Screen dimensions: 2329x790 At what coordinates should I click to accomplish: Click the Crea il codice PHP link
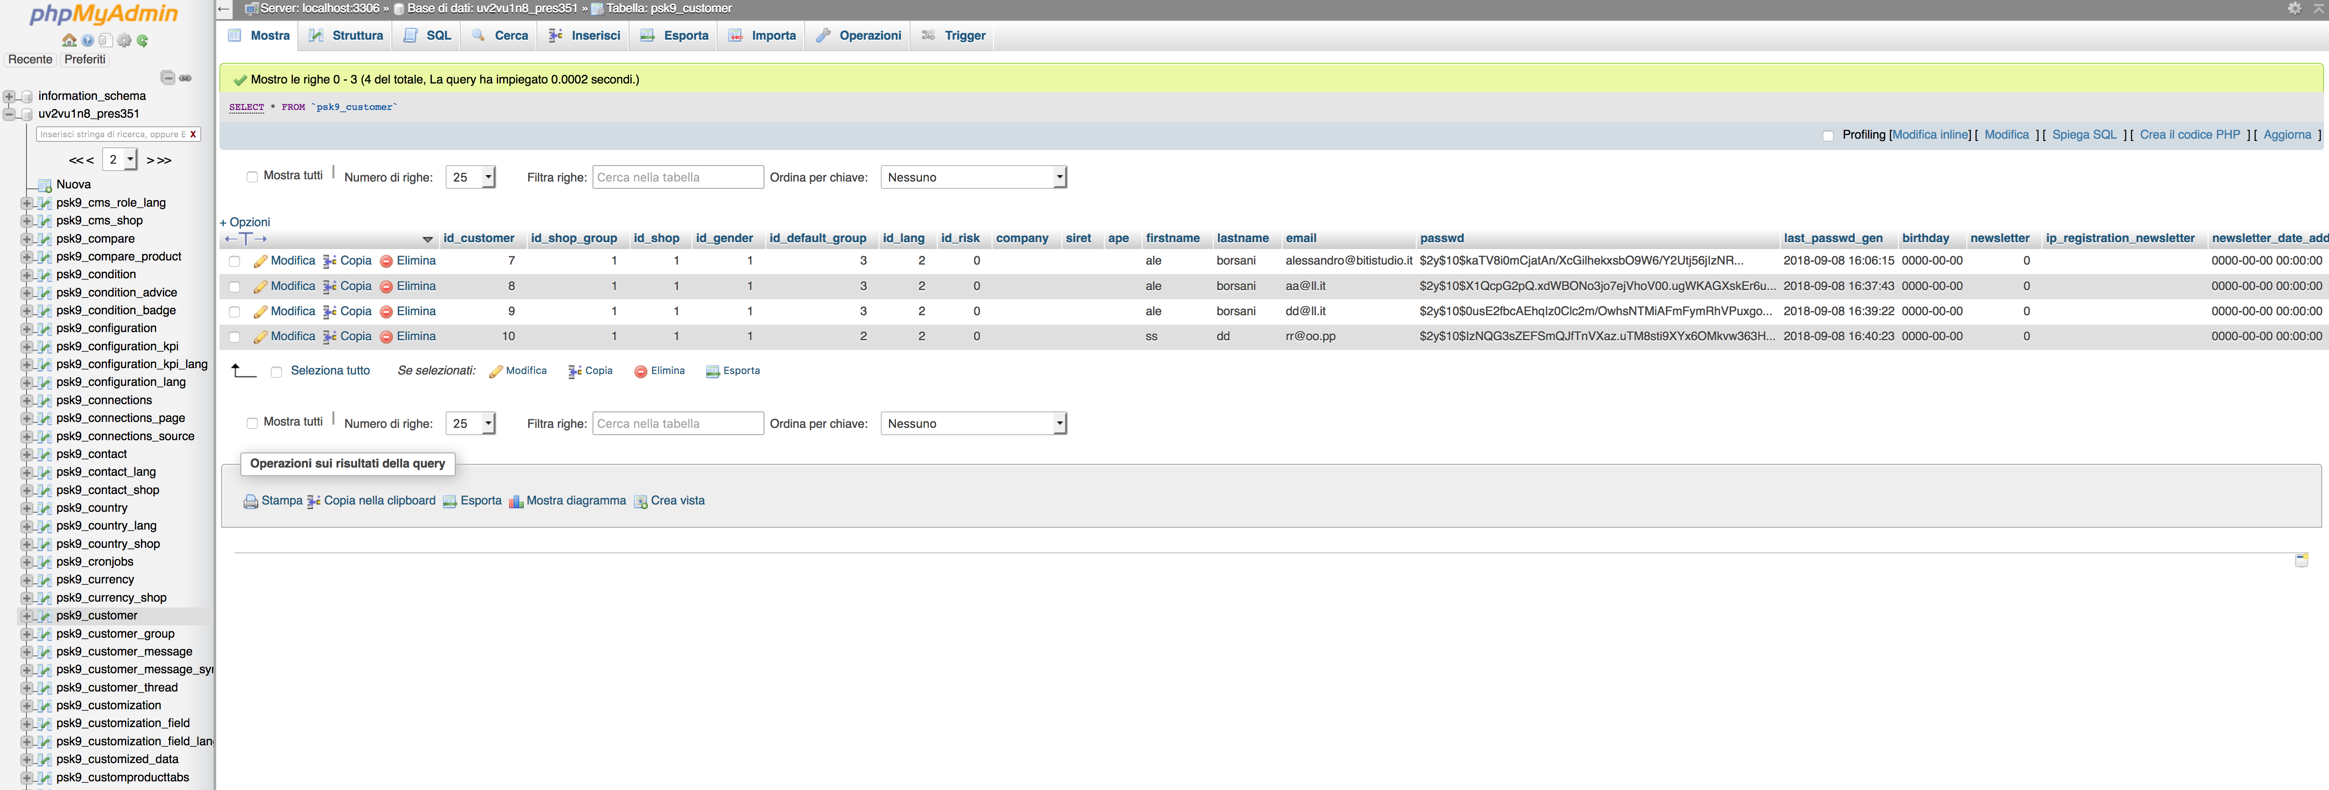(2189, 135)
